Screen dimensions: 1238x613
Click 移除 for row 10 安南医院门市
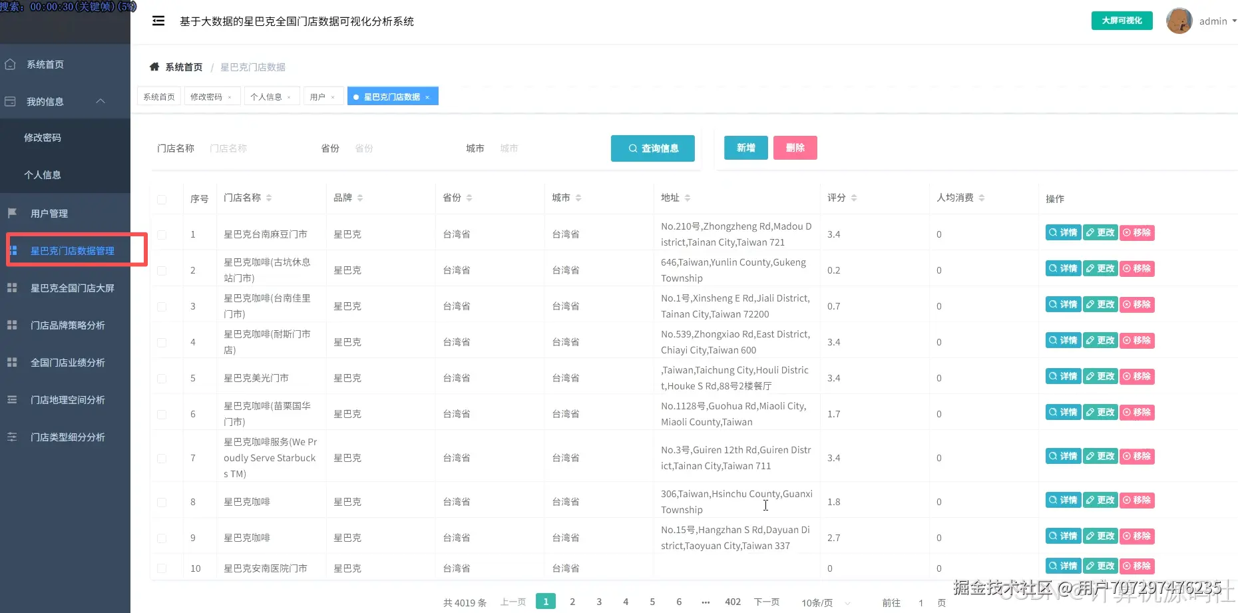pyautogui.click(x=1137, y=566)
